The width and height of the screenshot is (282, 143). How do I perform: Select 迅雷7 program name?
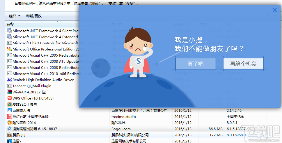coord(17,141)
